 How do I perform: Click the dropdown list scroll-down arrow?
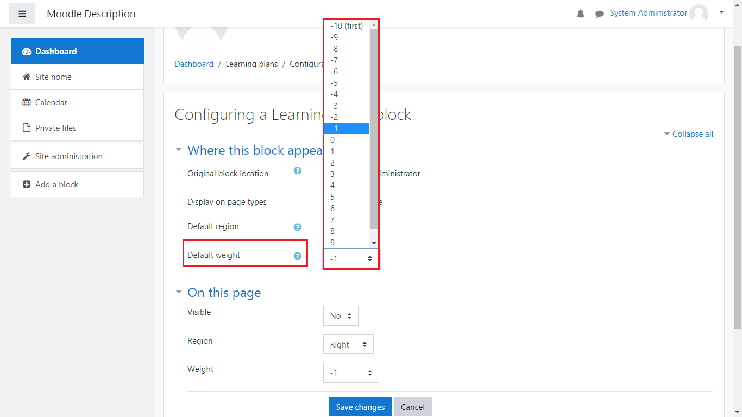pyautogui.click(x=374, y=243)
